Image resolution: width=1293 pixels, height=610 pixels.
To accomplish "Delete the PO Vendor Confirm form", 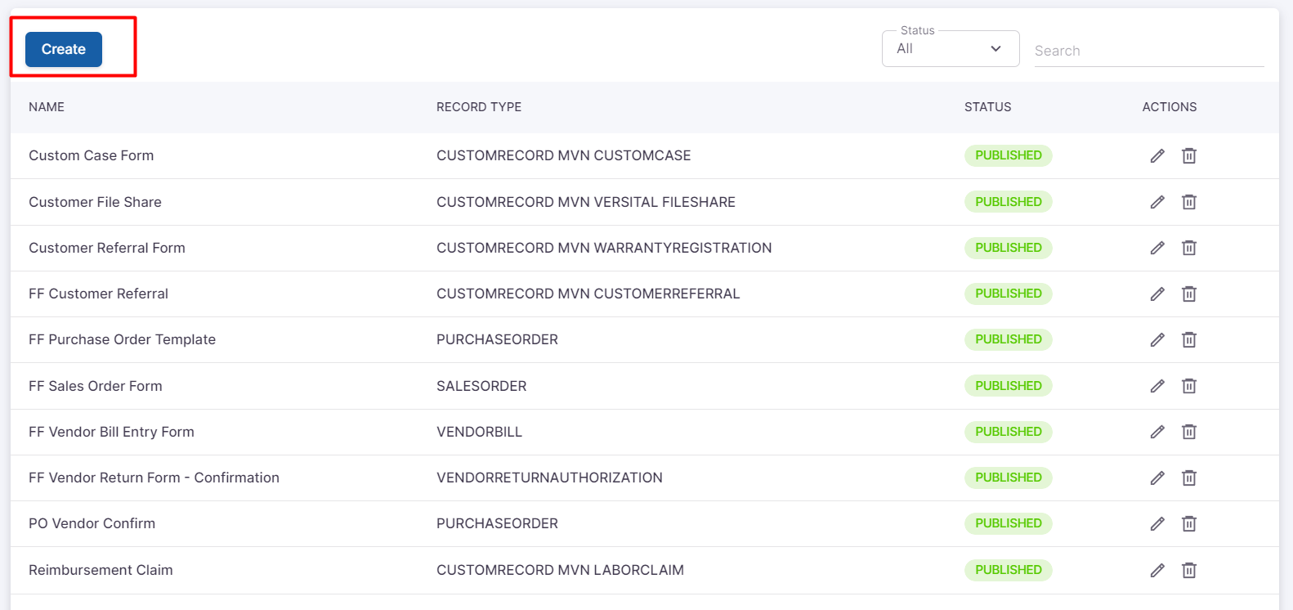I will pos(1189,523).
